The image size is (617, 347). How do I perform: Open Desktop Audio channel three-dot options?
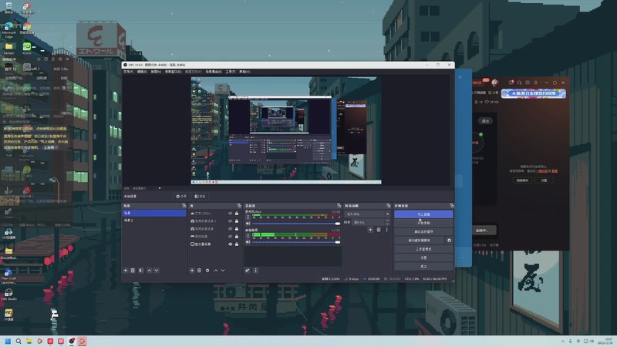click(x=248, y=236)
